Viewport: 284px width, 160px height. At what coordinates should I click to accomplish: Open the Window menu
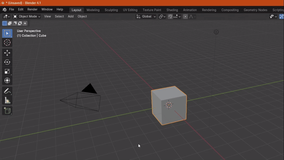pyautogui.click(x=47, y=10)
